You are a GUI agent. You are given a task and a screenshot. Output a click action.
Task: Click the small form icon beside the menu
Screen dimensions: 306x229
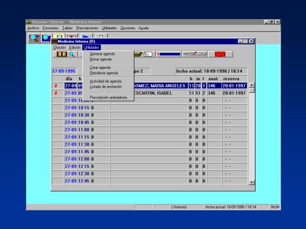[148, 54]
